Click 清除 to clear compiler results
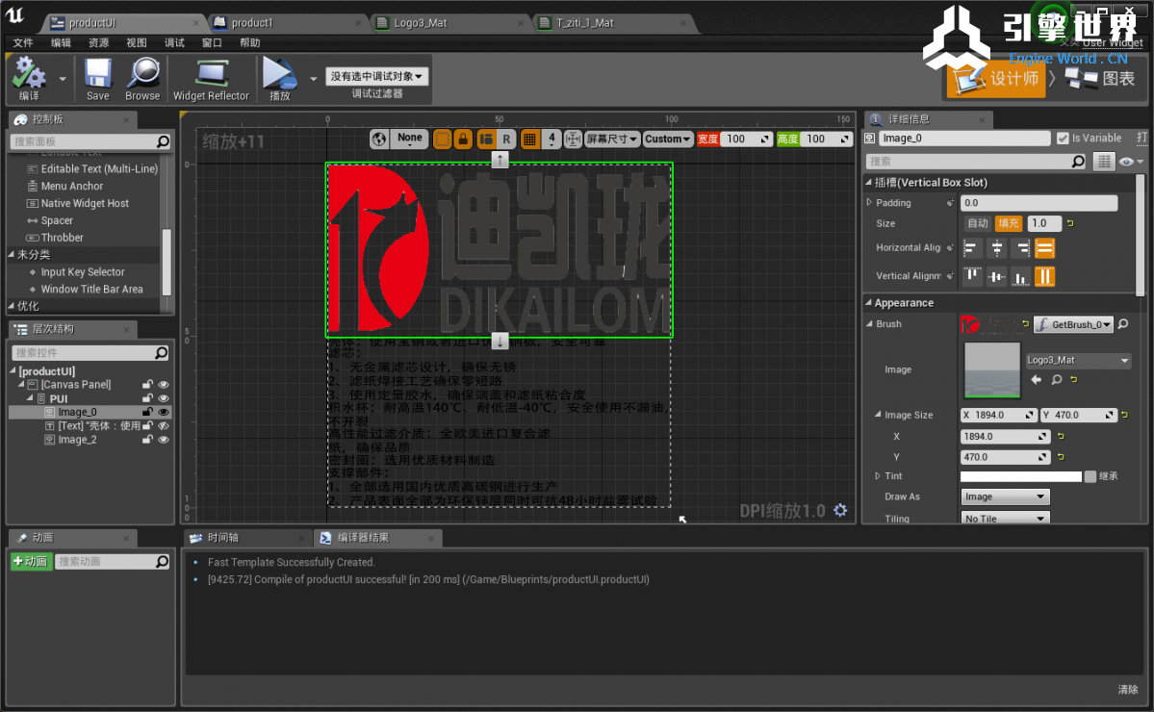Screen dimensions: 1154x712 pyautogui.click(x=1127, y=689)
